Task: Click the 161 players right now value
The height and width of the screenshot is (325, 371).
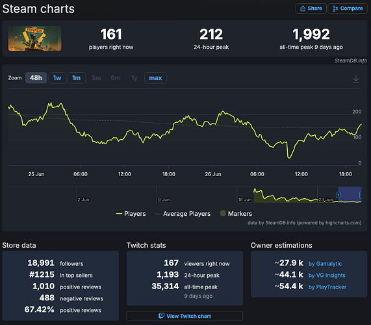Action: 111,34
